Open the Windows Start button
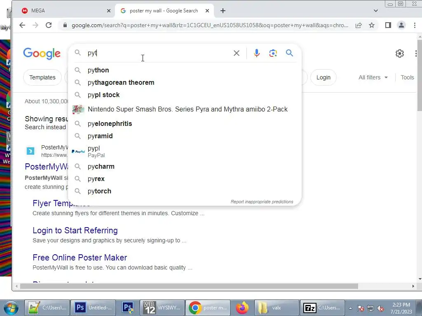 (x=11, y=308)
